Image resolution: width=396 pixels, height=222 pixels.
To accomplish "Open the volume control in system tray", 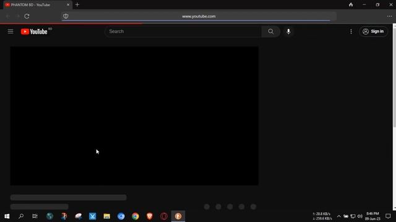I will 360,216.
